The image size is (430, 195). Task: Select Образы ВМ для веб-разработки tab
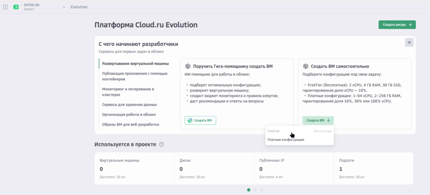[x=131, y=124]
